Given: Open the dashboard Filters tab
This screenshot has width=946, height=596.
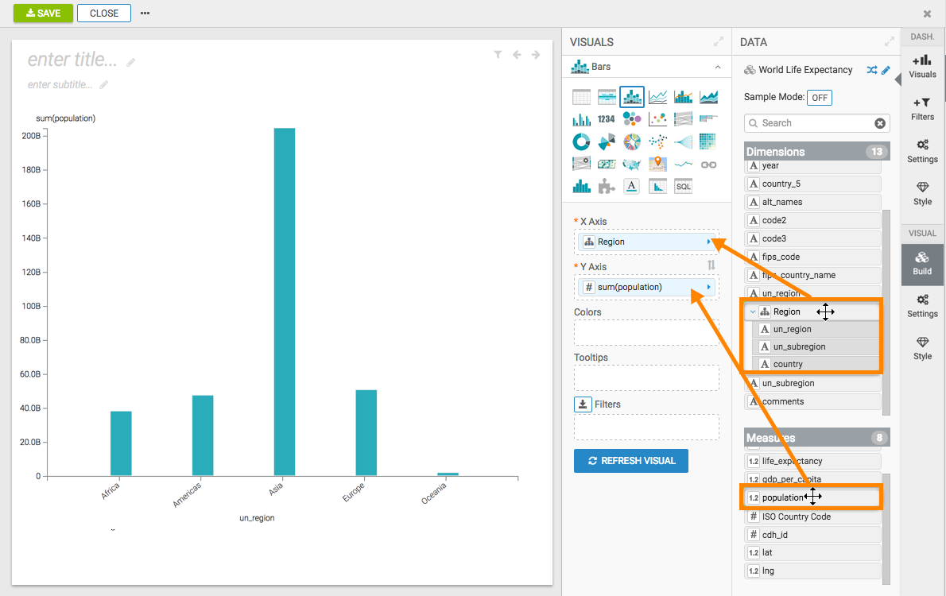Looking at the screenshot, I should click(922, 109).
